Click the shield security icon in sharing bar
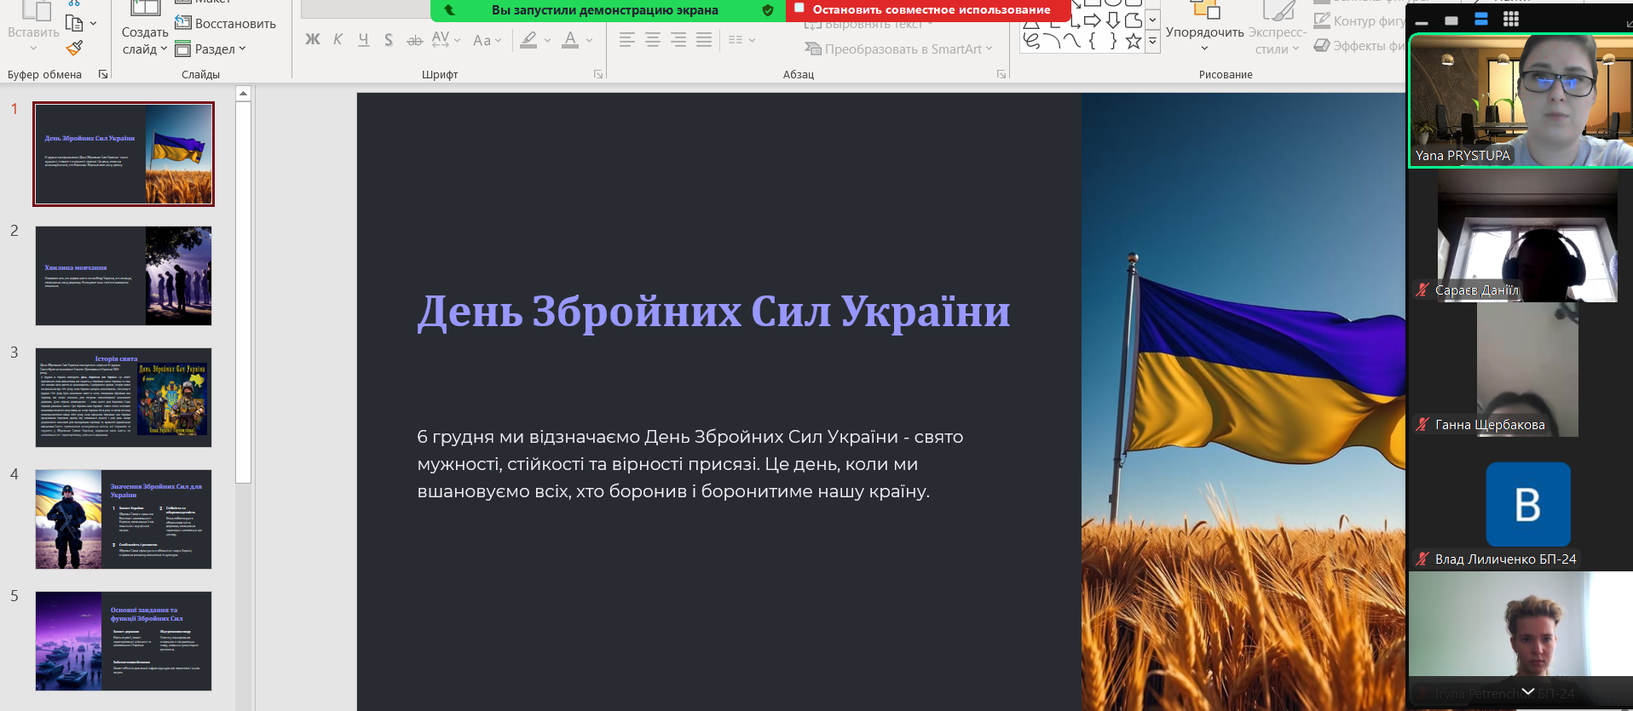The image size is (1633, 711). [x=768, y=10]
